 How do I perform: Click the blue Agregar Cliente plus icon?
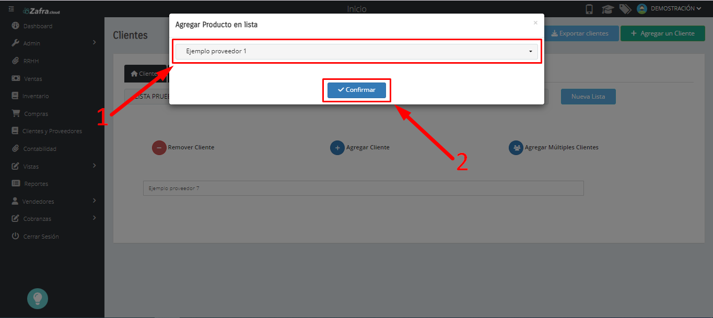coord(337,148)
